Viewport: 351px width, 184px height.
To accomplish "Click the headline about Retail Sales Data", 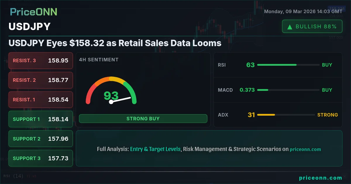I will pos(115,43).
